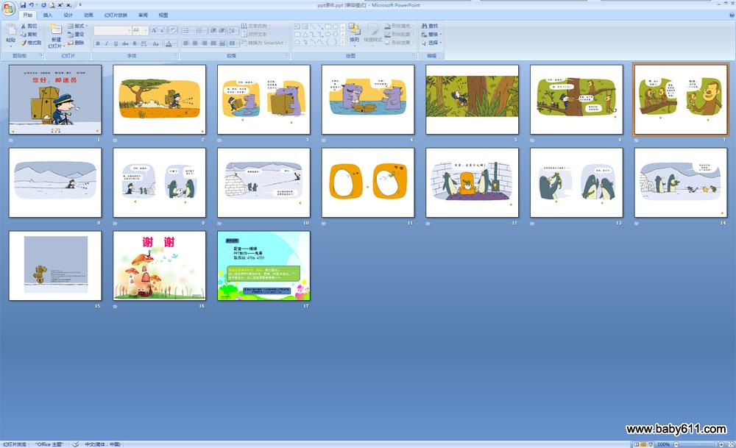Switch to the Insert (插入) tab
The width and height of the screenshot is (736, 448).
[48, 15]
